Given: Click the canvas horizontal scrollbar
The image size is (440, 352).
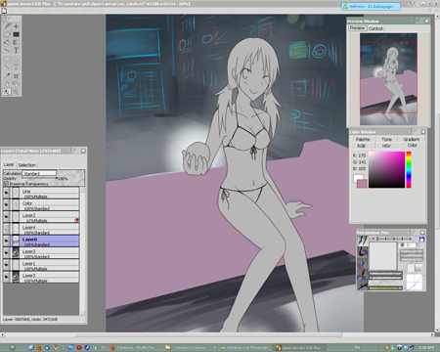Looking at the screenshot, I should (x=218, y=334).
